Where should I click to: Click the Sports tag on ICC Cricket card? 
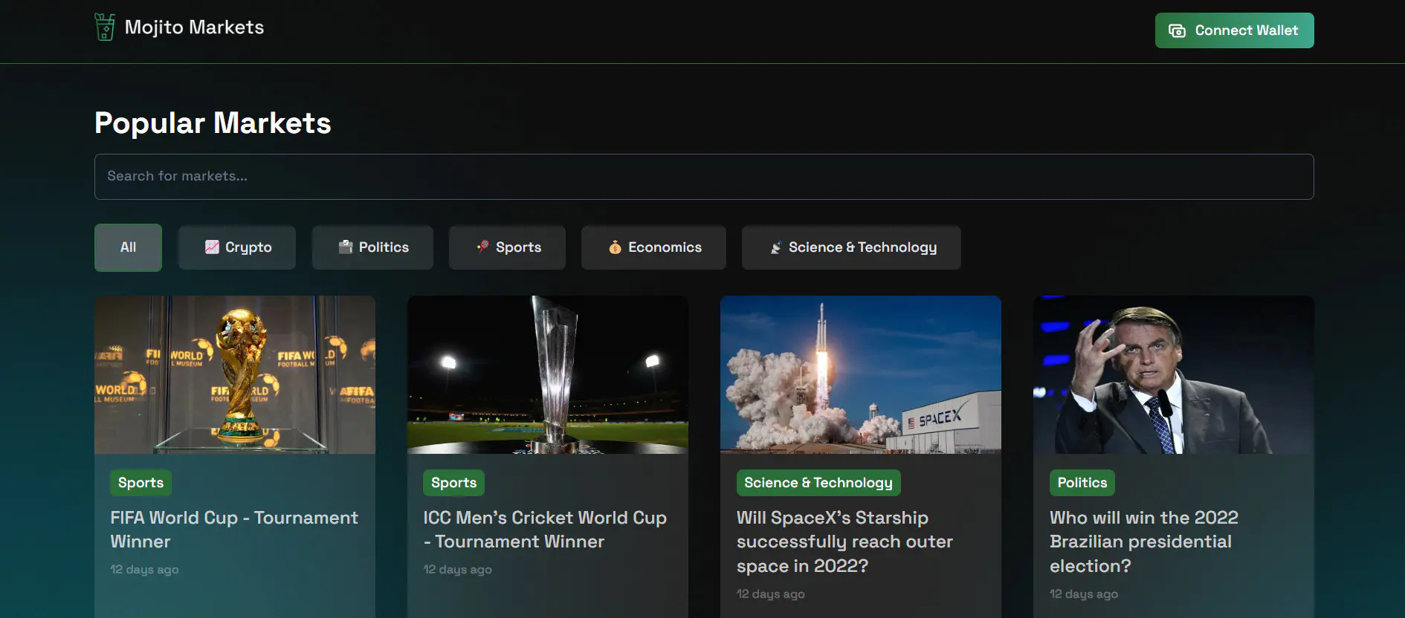(454, 483)
